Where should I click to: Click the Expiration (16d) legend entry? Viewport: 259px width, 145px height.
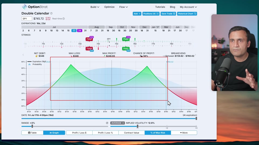(x=37, y=61)
